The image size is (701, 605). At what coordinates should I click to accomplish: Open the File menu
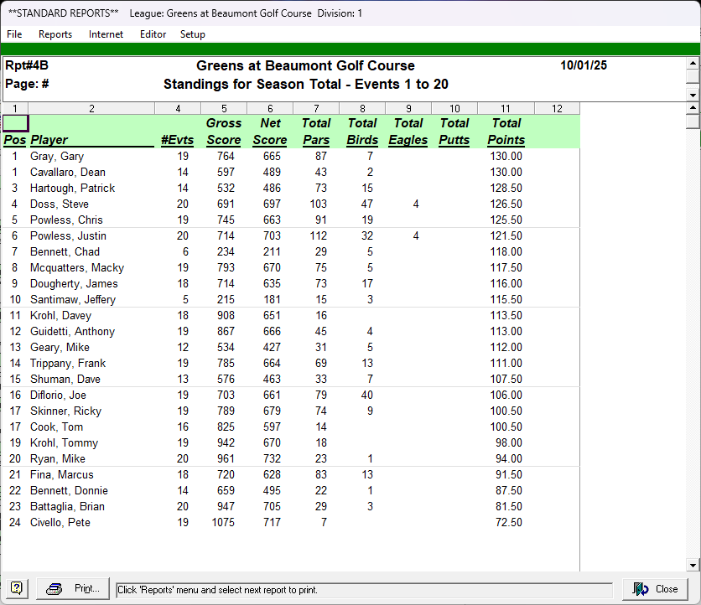tap(14, 34)
